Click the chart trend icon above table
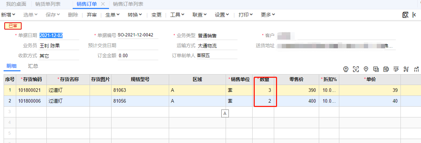Image resolution: width=421 pixels, height=143 pixels. point(416,69)
